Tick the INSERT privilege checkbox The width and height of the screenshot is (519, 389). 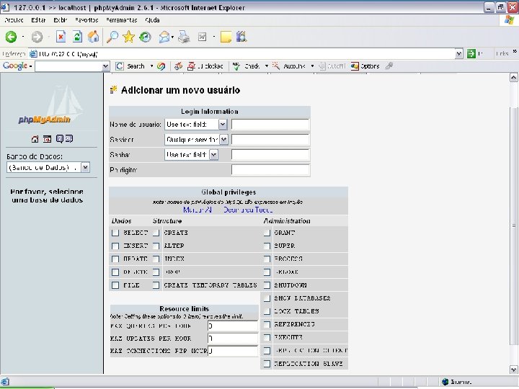pos(115,246)
